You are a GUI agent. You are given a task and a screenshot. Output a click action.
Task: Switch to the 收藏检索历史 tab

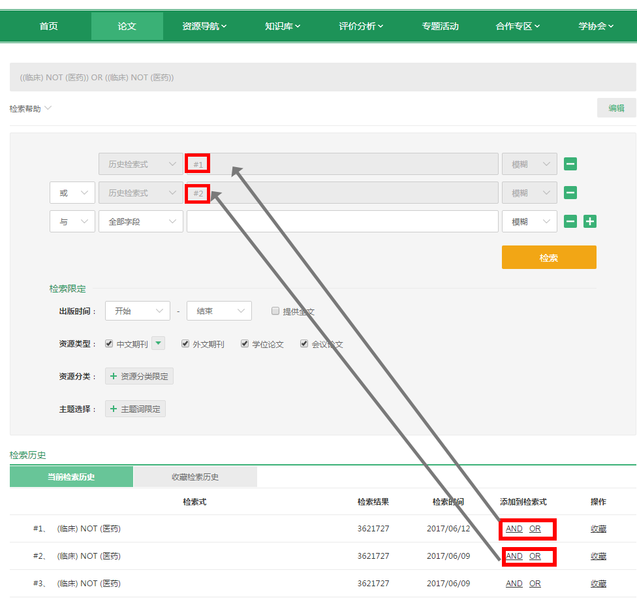pyautogui.click(x=195, y=477)
